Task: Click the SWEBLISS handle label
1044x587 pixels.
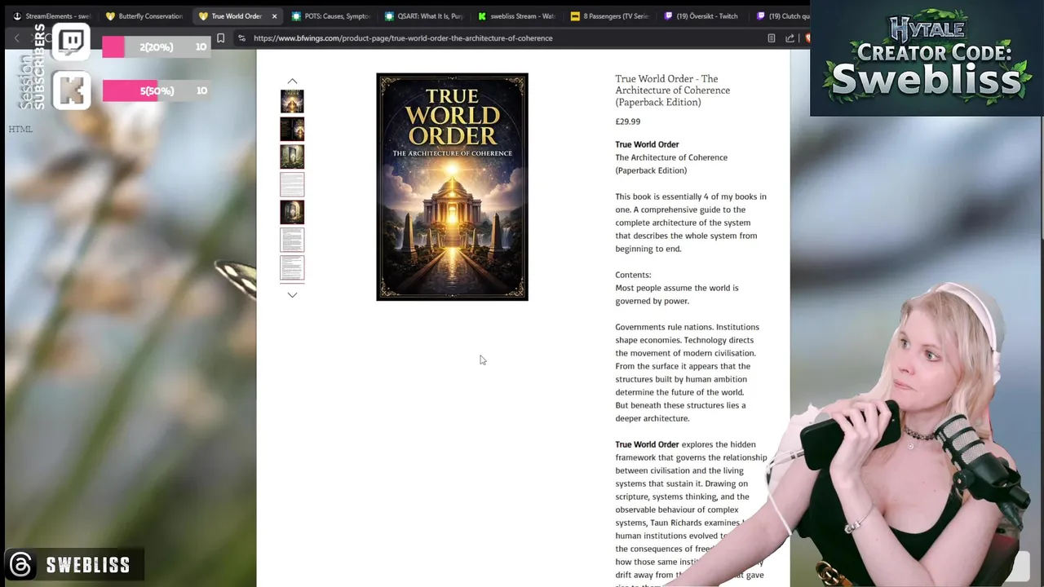Action: (88, 565)
